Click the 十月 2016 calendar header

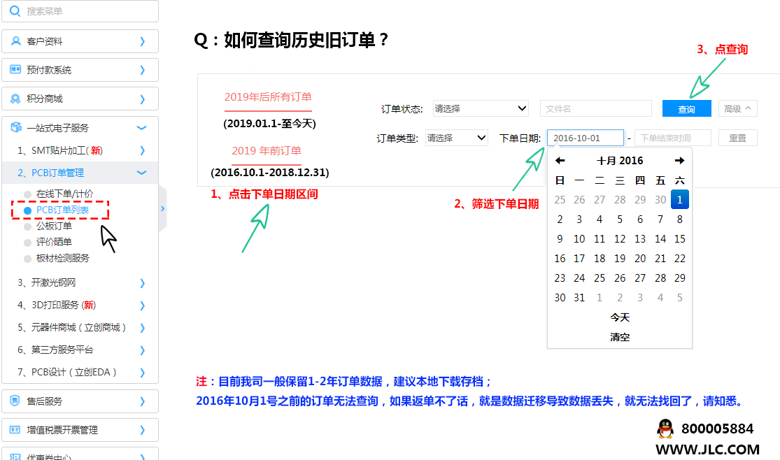620,161
